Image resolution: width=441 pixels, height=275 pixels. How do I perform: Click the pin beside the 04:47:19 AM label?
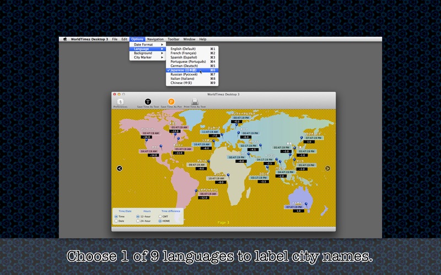[x=161, y=147]
